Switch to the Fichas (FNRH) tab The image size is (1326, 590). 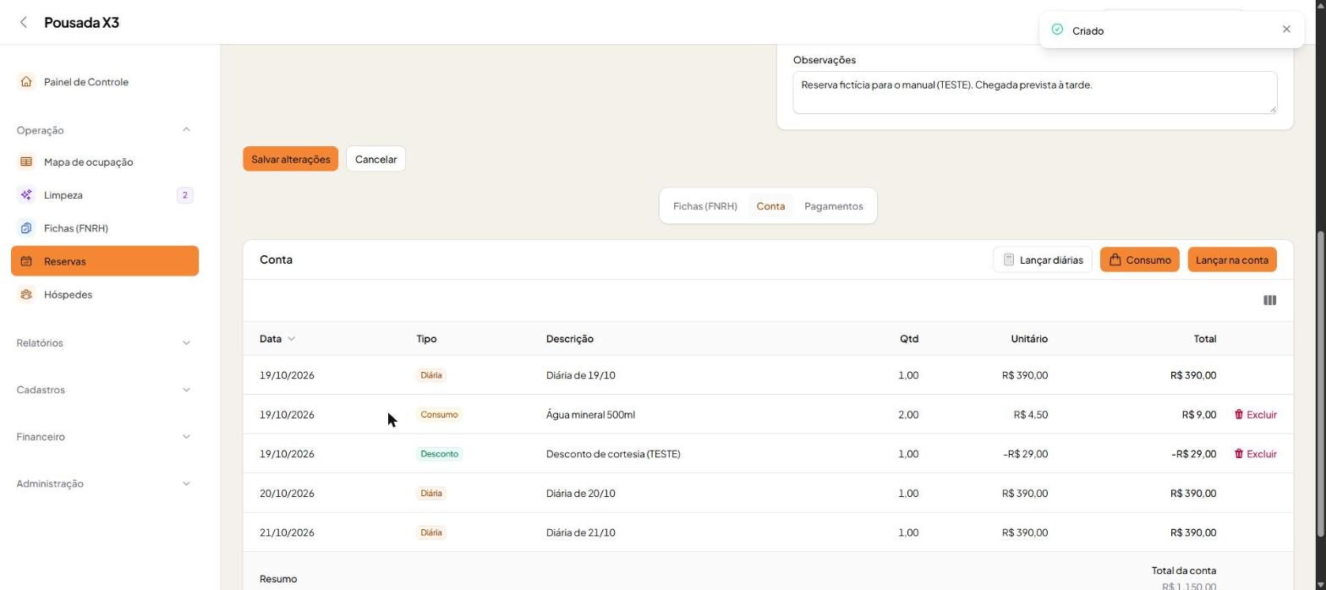(705, 206)
